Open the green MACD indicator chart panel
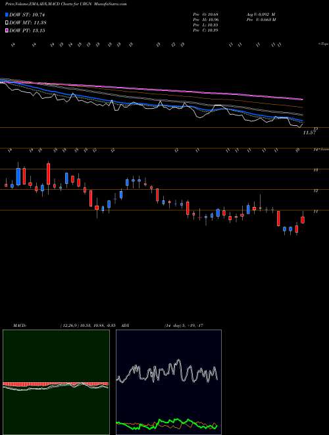The height and width of the screenshot is (435, 329). tap(56, 382)
